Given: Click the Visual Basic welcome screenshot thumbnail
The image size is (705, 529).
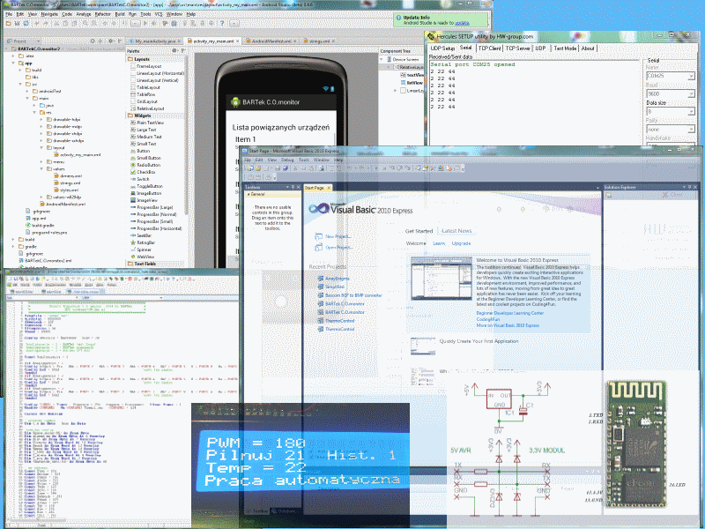Looking at the screenshot, I should (x=442, y=278).
